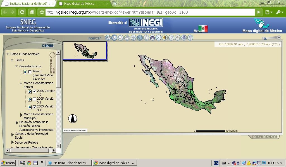Screen dimensions: 286x167
Task: Switch to Instituto Nacional de Estadí... tab
Action: click(x=29, y=4)
